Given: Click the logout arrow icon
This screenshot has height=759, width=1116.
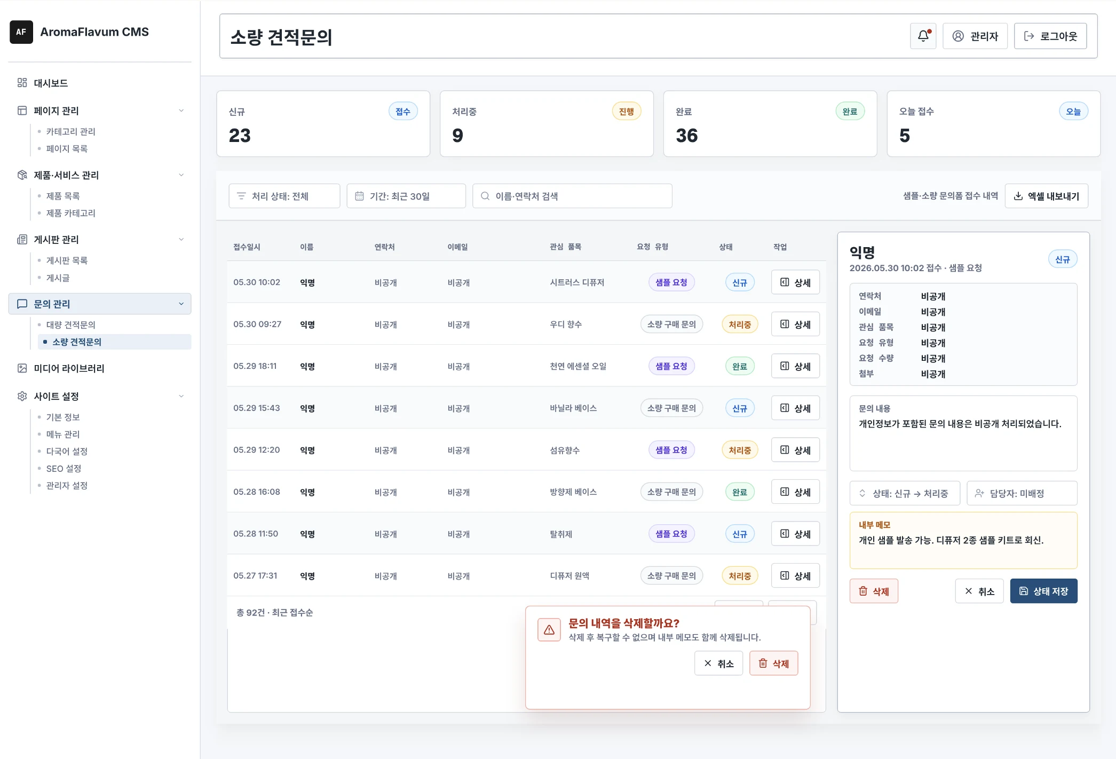Looking at the screenshot, I should click(1029, 36).
